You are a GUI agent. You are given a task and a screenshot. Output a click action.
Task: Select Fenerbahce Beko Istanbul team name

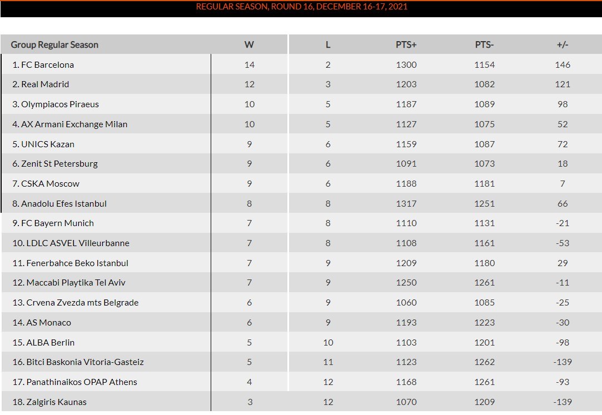click(77, 263)
